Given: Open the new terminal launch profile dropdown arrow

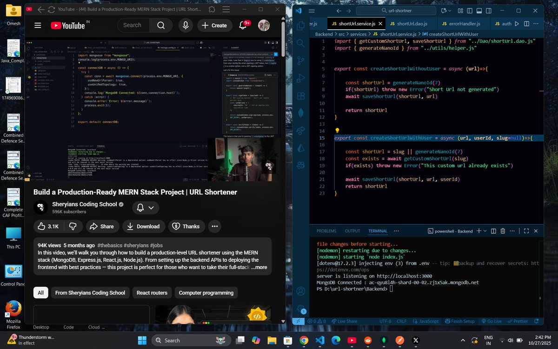Looking at the screenshot, I should (x=485, y=231).
